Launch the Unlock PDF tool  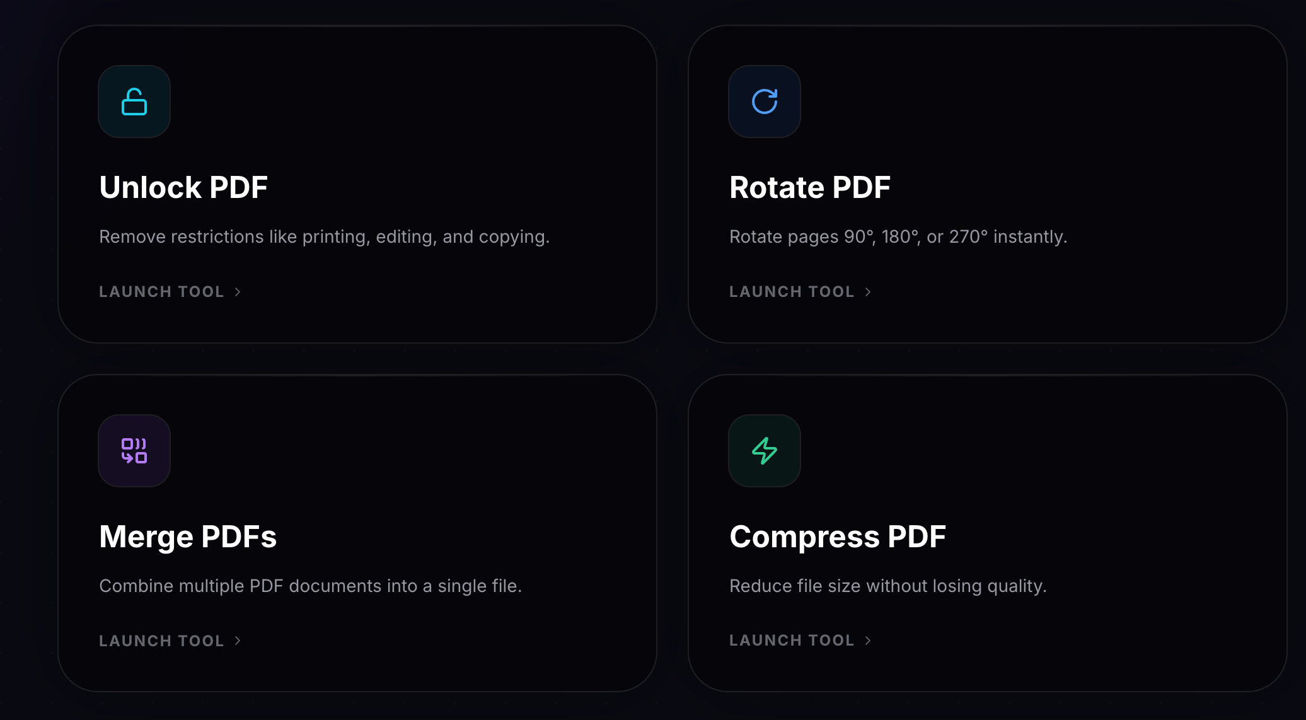[161, 291]
